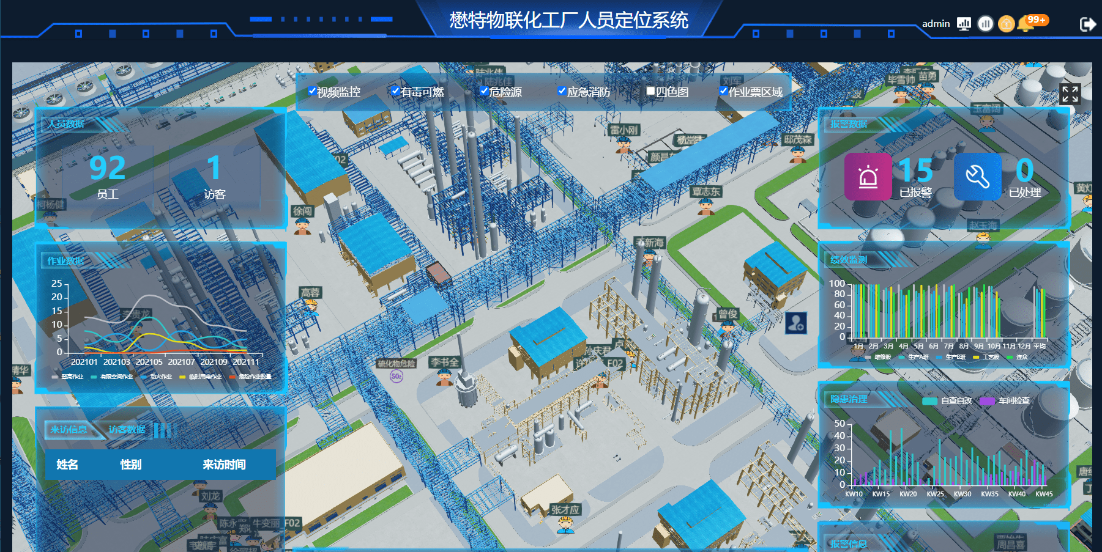Select worker avatar labeled 高蓉
Viewport: 1102px width, 552px height.
(x=311, y=307)
